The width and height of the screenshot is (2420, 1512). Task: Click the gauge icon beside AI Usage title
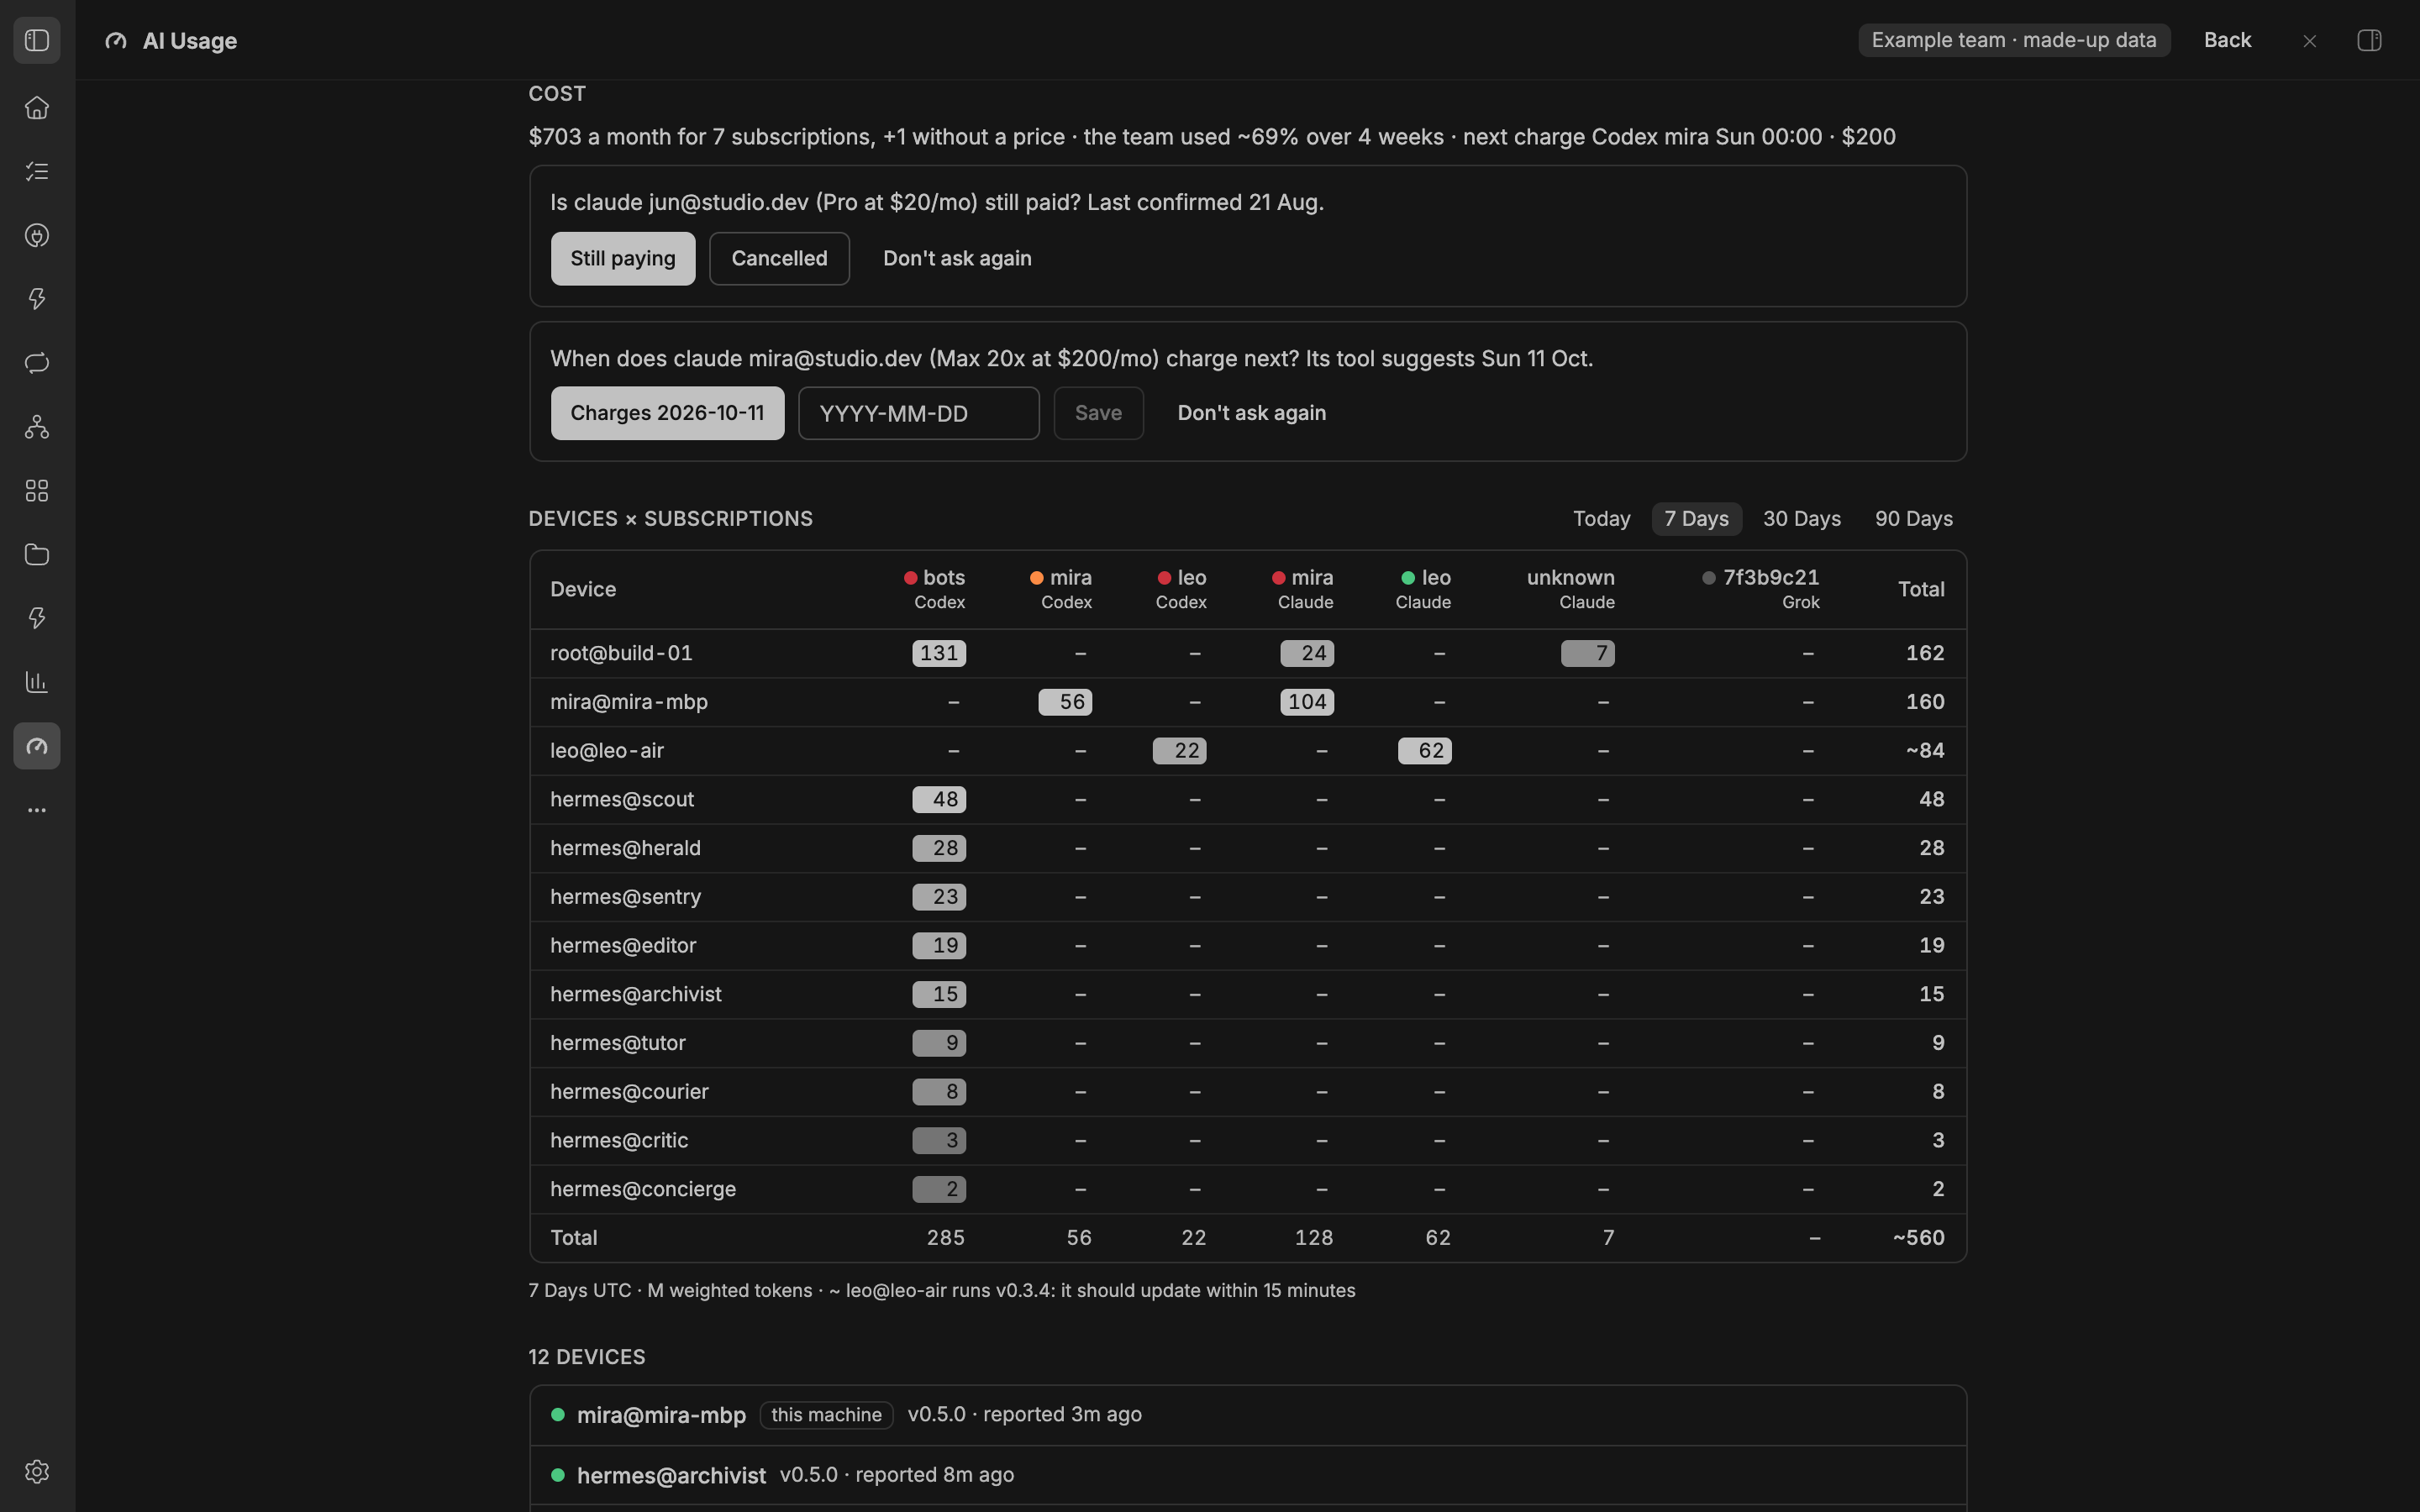(116, 41)
